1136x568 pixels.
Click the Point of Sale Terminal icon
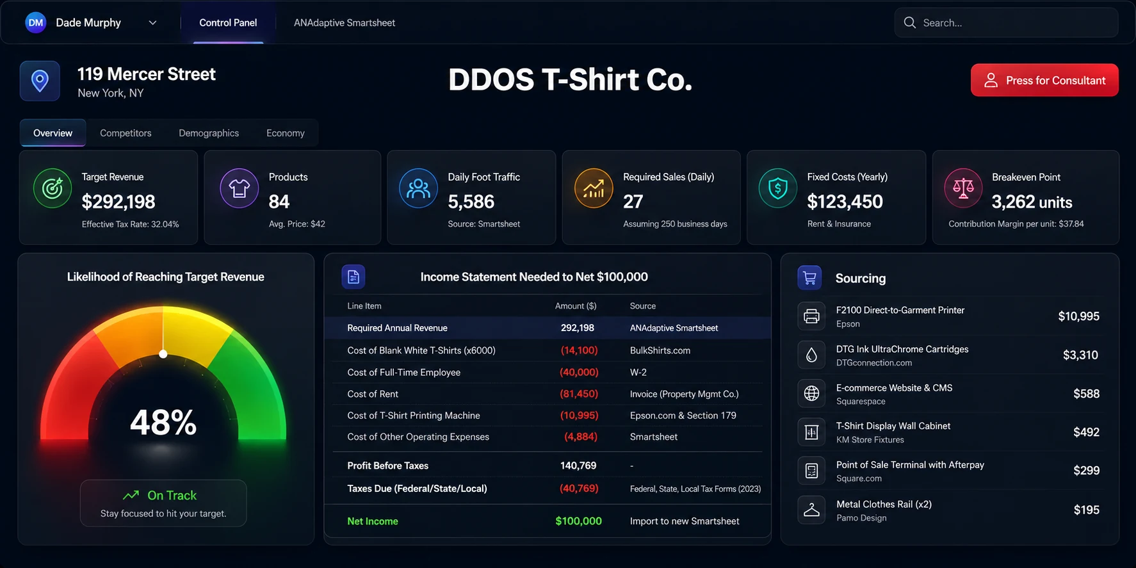[x=811, y=471]
